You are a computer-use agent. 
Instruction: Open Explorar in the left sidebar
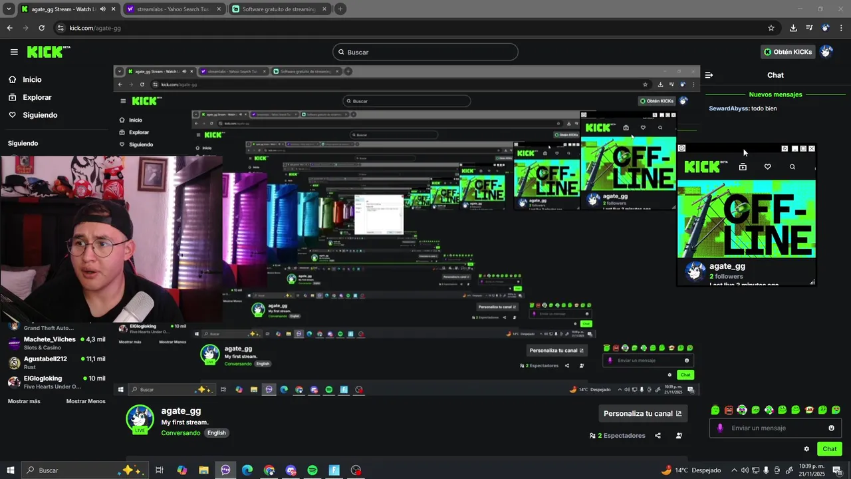pos(37,97)
